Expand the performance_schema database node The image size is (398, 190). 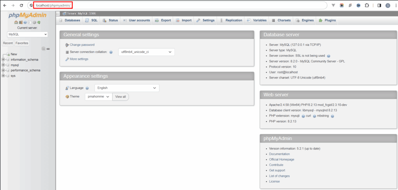(3, 70)
